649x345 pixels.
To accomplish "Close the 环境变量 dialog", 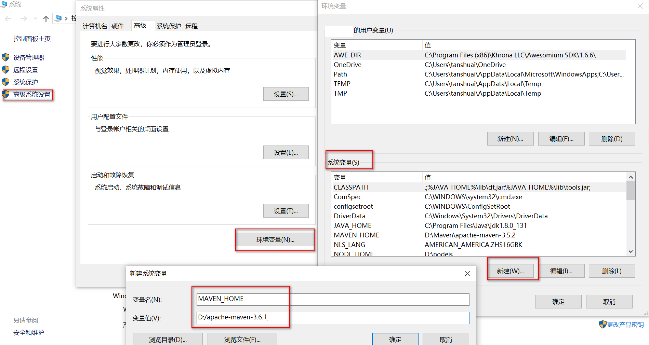I will click(640, 6).
